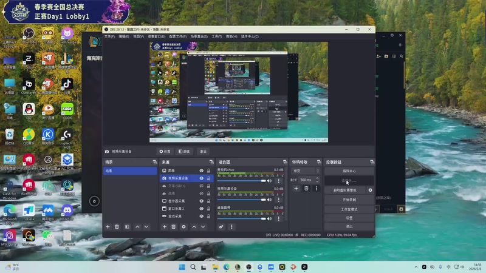The image size is (486, 273).
Task: Open source 滤镜 button in source toolbar
Action: [184, 151]
